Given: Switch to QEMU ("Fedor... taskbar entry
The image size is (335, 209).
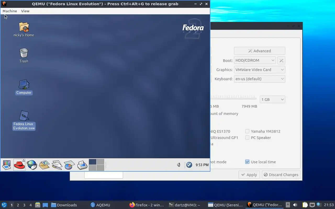Looking at the screenshot, I should 265,205.
